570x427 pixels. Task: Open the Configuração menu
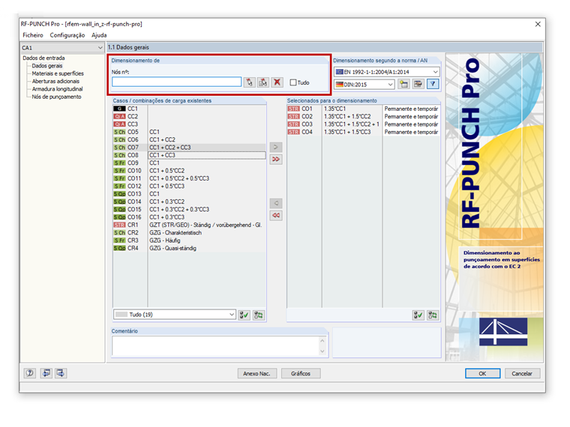67,35
